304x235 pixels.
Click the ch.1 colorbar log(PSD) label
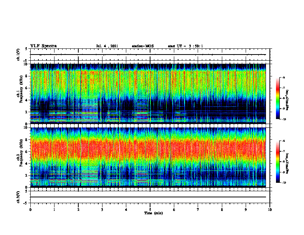287,100
